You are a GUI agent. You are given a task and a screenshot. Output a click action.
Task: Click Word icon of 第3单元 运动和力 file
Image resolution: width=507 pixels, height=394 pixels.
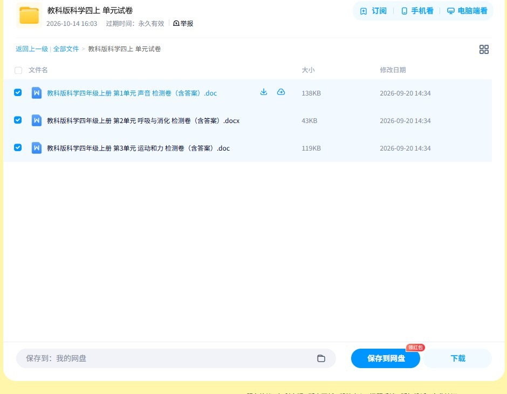(37, 148)
